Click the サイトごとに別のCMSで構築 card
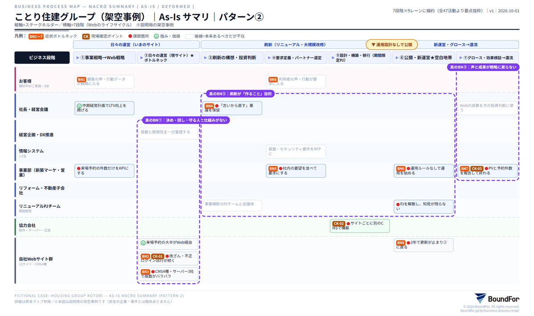Viewport: 534px width, 316px height. (360, 226)
